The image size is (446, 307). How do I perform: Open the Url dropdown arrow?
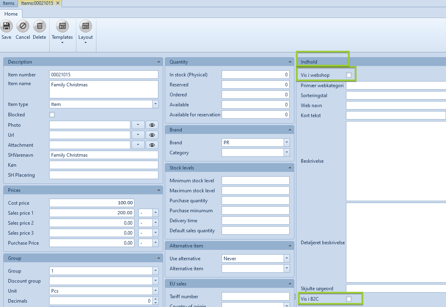[138, 135]
